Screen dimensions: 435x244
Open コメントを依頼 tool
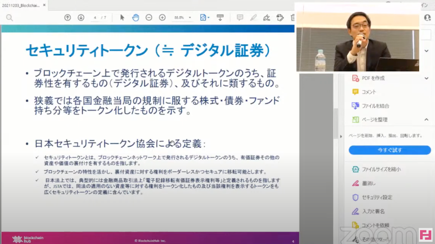(x=370, y=225)
